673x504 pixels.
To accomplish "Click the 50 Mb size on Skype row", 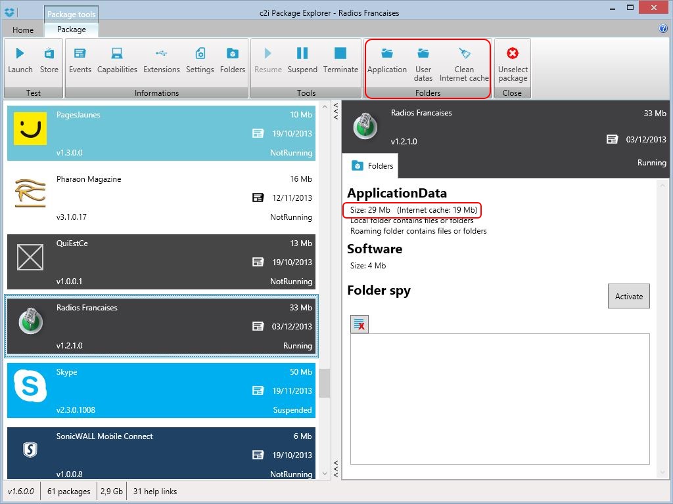I will point(301,372).
